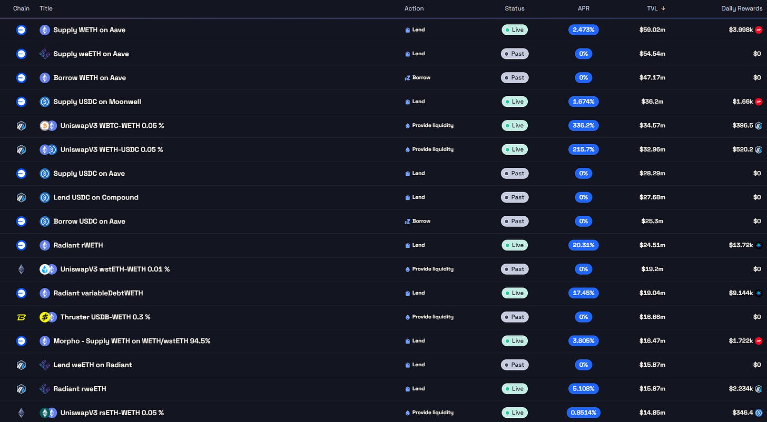Click the Title column header

coord(46,8)
